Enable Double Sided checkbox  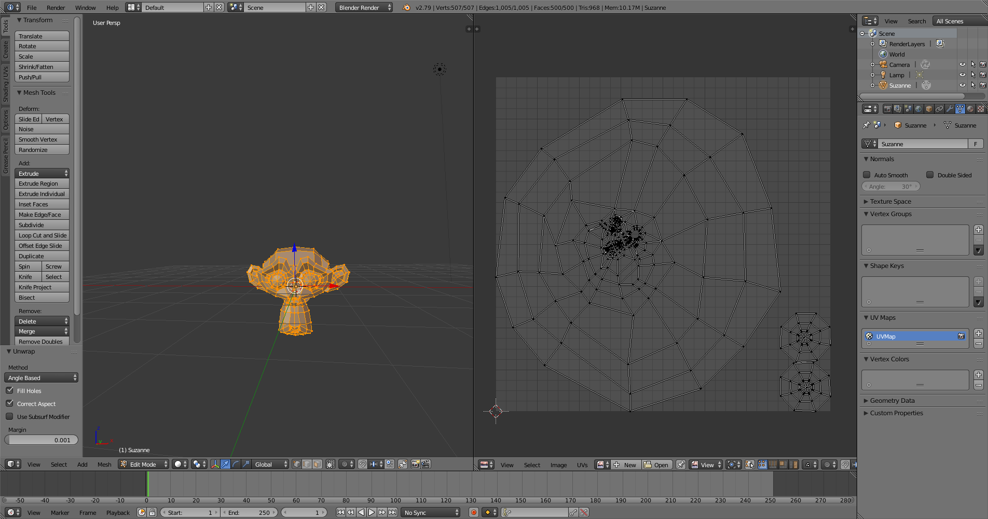pyautogui.click(x=930, y=175)
